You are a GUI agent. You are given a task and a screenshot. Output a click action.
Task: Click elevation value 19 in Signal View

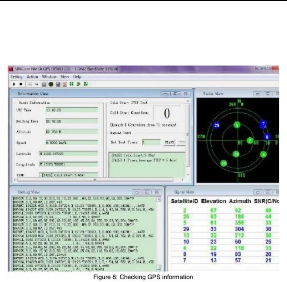point(213,254)
